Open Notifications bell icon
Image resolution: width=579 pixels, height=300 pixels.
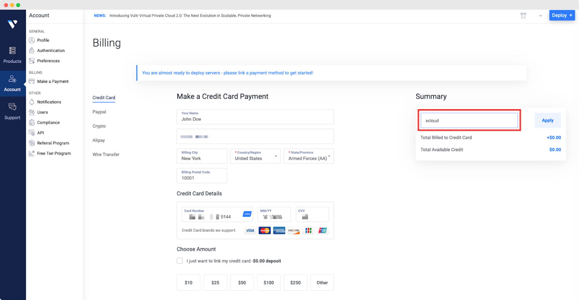(32, 102)
